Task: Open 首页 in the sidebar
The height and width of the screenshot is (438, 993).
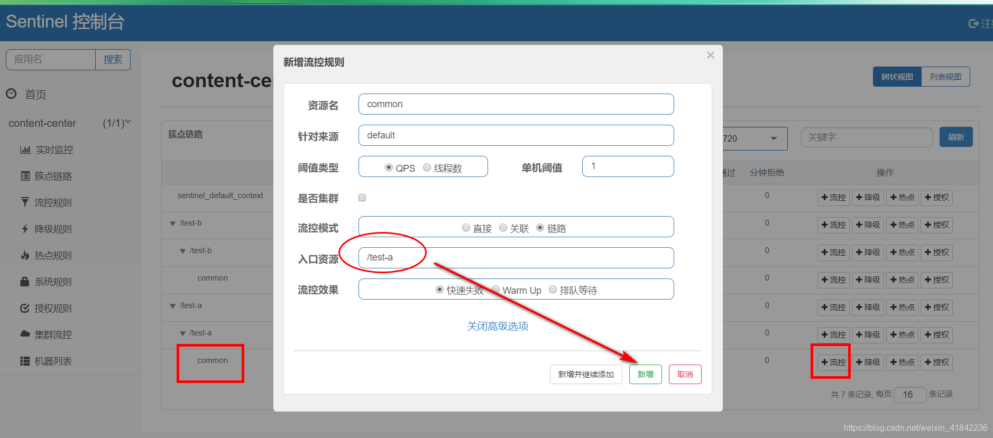Action: pyautogui.click(x=35, y=95)
